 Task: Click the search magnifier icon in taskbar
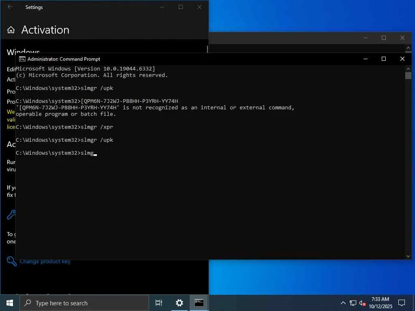pyautogui.click(x=28, y=303)
